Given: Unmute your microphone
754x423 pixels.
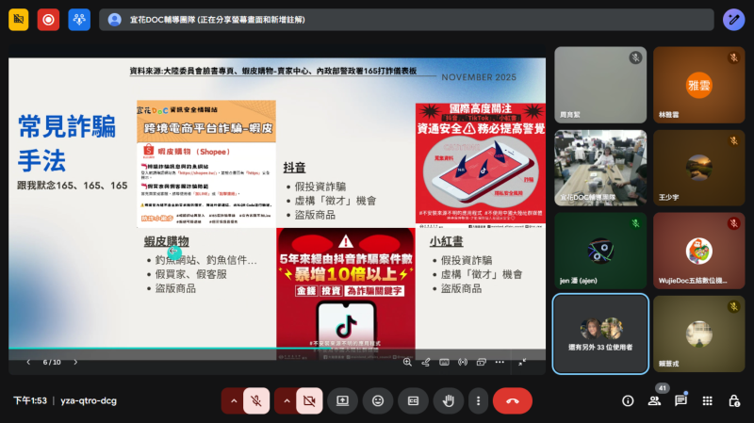Looking at the screenshot, I should pos(256,400).
